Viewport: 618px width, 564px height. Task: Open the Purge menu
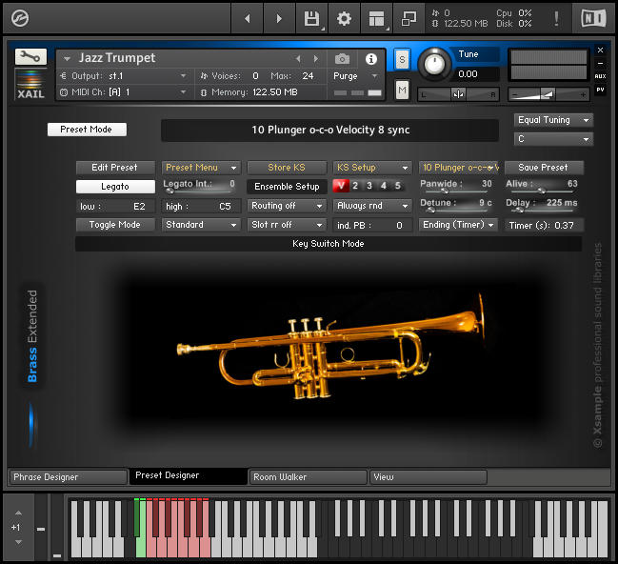coord(356,76)
